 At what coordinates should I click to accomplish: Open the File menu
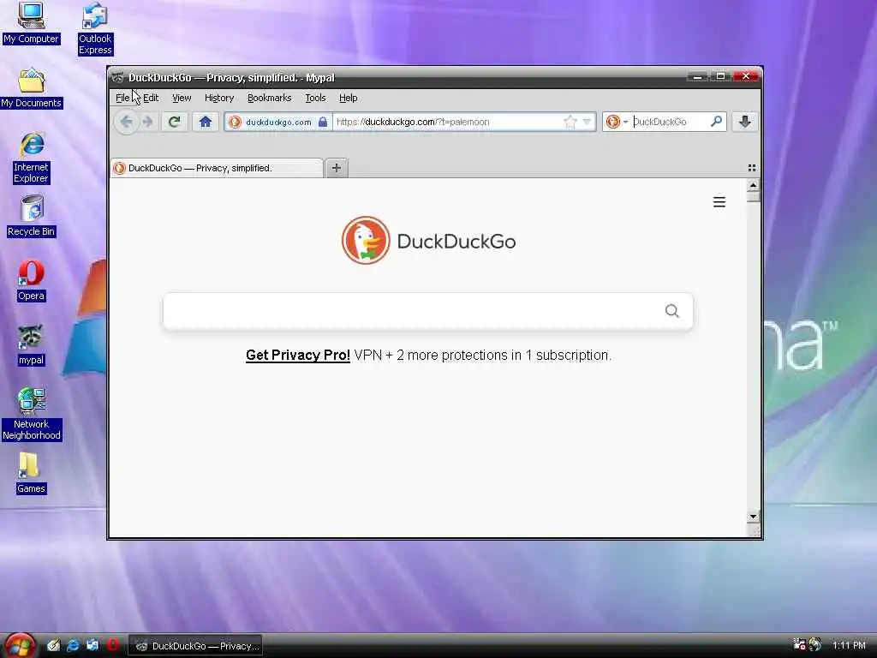[122, 98]
